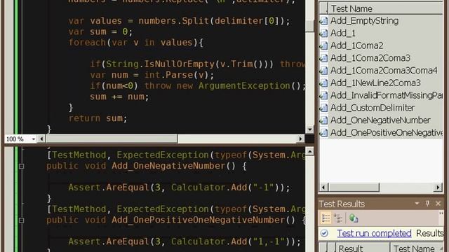
Task: Collapse the Add_OnePositiveOneNegativeNumber method
Action: (x=22, y=220)
